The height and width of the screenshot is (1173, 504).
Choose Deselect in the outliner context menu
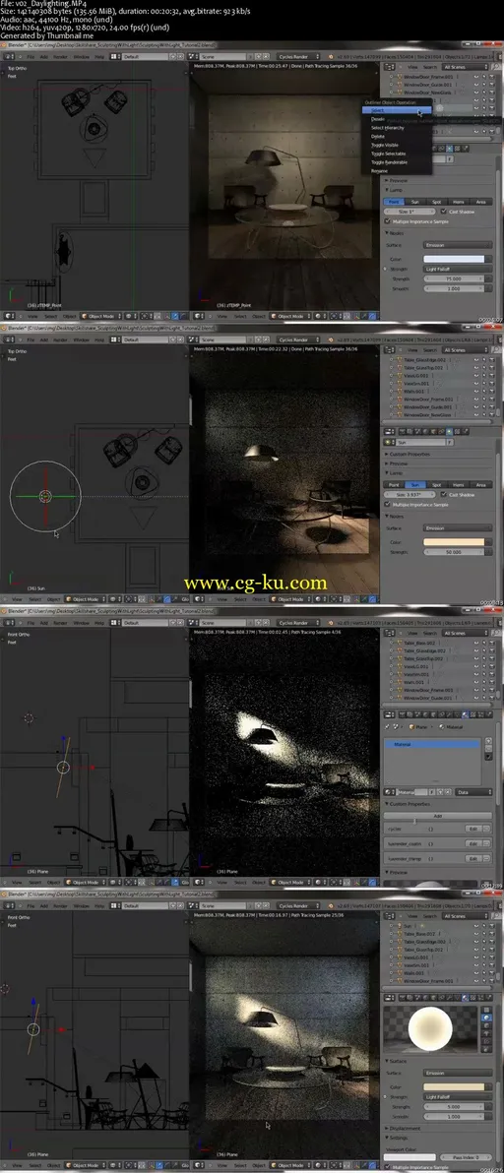coord(397,119)
